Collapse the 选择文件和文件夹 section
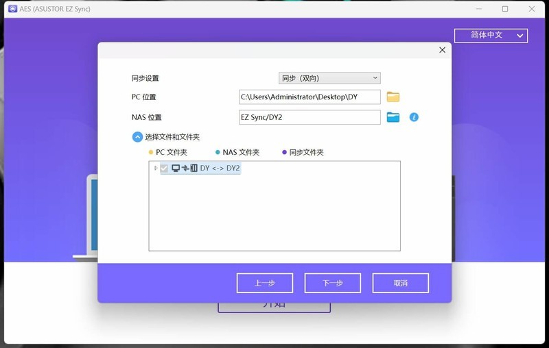The height and width of the screenshot is (348, 549). tap(137, 137)
